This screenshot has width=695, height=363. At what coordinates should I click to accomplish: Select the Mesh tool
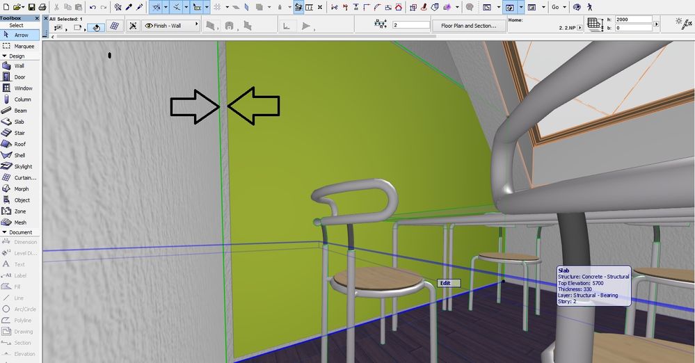[x=19, y=223]
